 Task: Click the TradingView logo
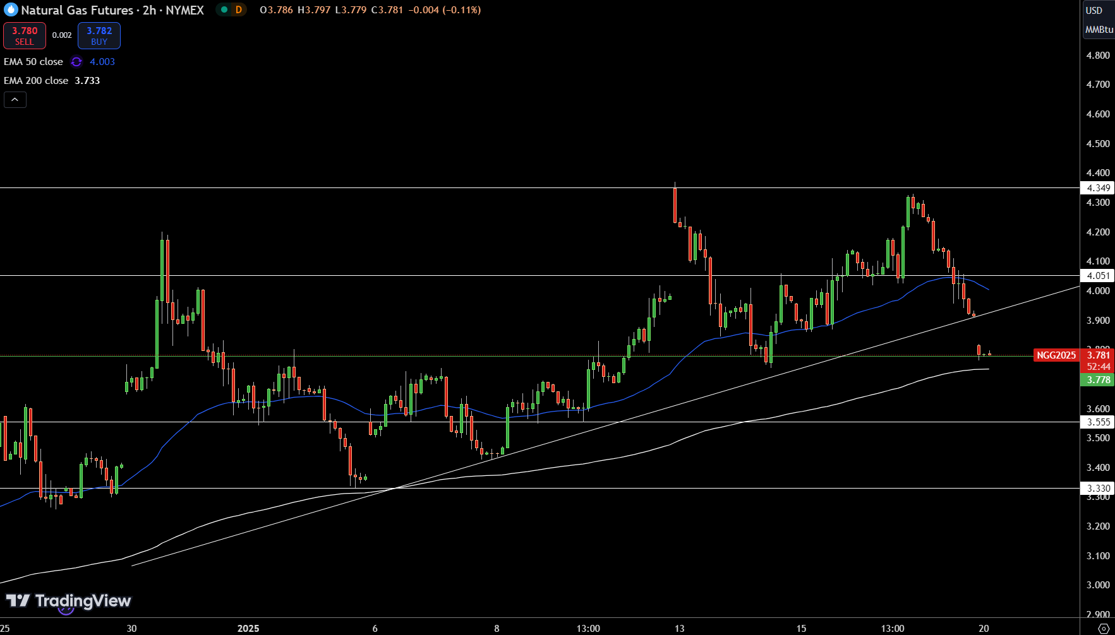click(x=68, y=601)
